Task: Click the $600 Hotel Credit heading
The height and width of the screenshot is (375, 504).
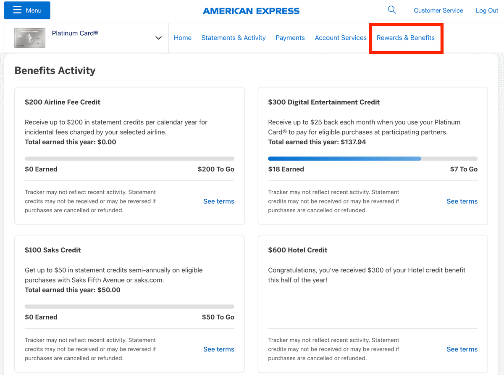Action: click(298, 250)
